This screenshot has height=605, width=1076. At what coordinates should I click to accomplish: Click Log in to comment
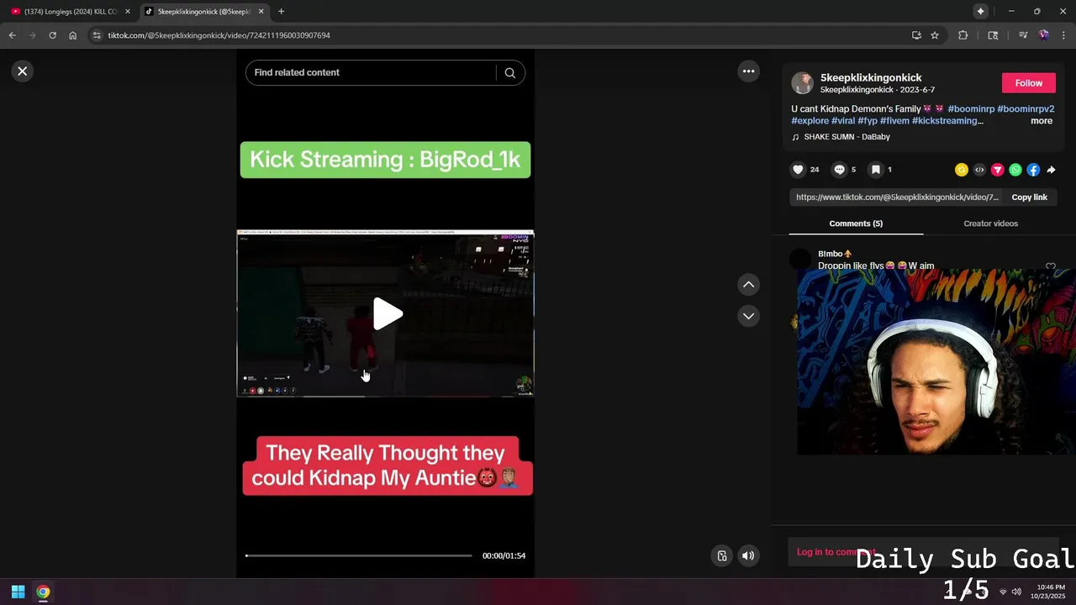[x=836, y=552]
